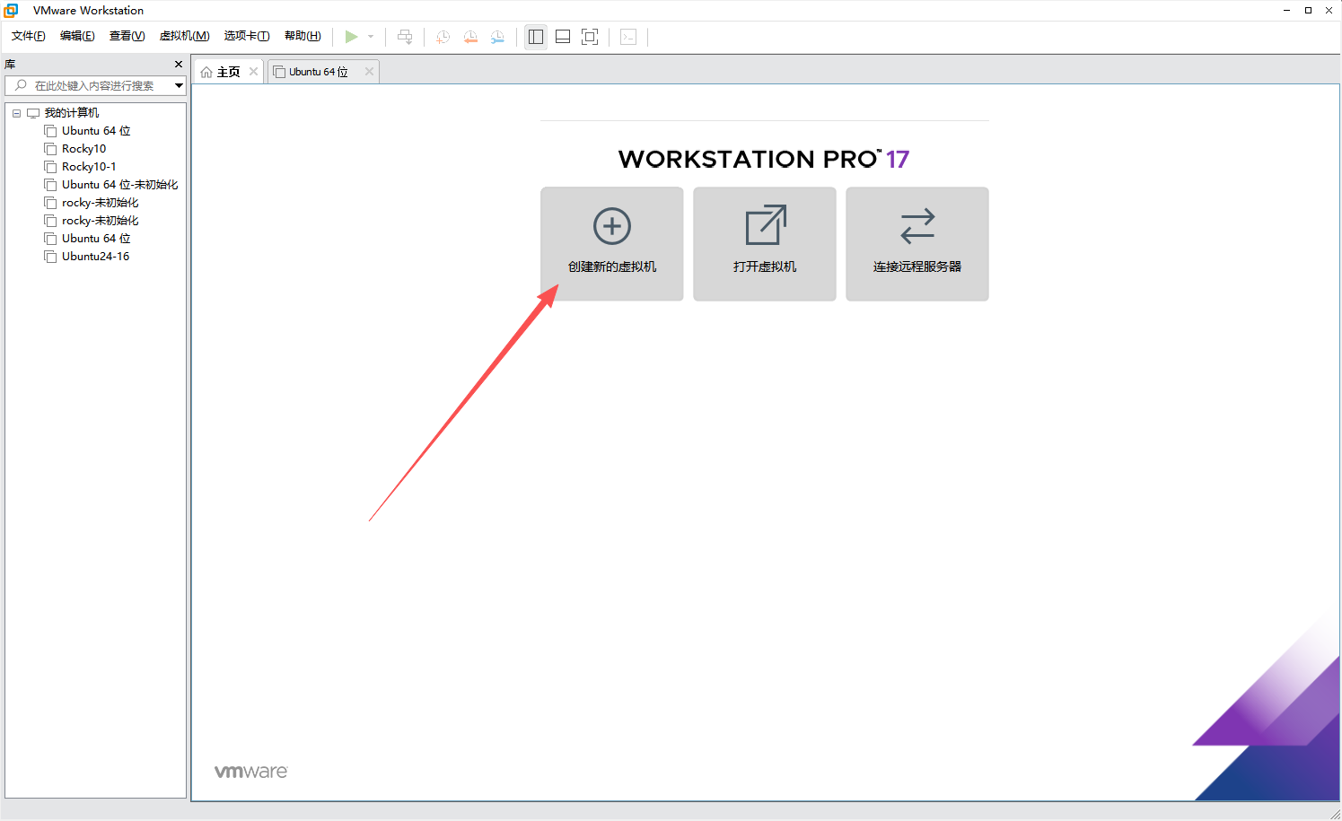The width and height of the screenshot is (1342, 821).
Task: Close the 库 library panel
Action: 179,64
